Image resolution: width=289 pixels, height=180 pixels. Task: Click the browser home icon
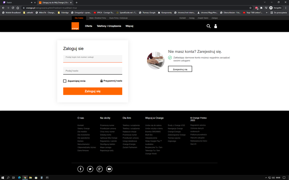tap(18, 8)
